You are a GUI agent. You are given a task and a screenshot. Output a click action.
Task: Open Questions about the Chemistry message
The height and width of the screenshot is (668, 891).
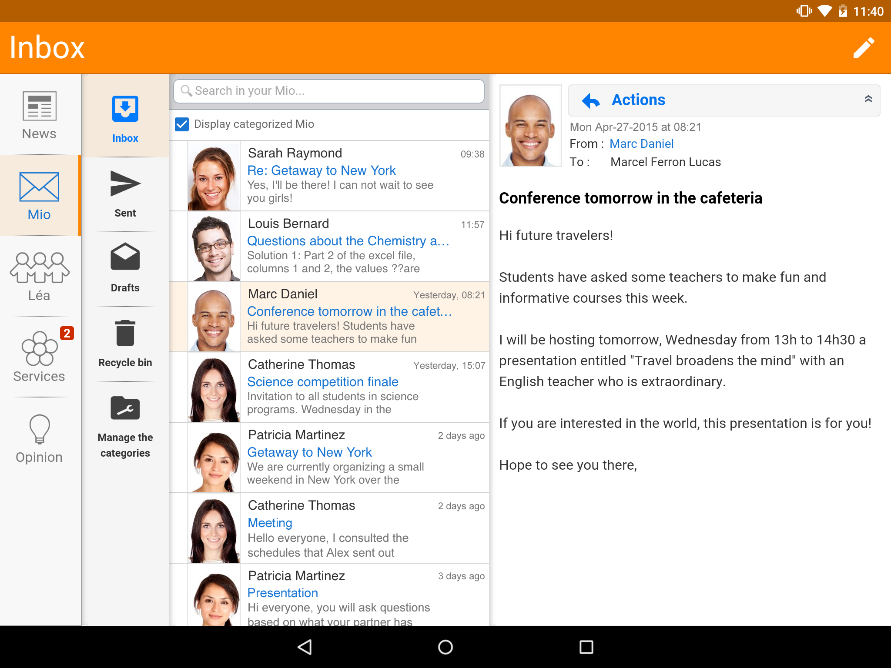coord(329,246)
